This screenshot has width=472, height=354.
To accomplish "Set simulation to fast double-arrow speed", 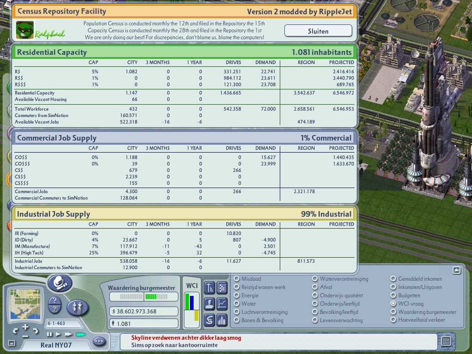I will 69,335.
